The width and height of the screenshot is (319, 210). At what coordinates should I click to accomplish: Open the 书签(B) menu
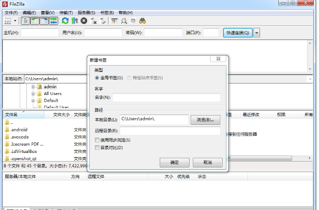pyautogui.click(x=107, y=13)
